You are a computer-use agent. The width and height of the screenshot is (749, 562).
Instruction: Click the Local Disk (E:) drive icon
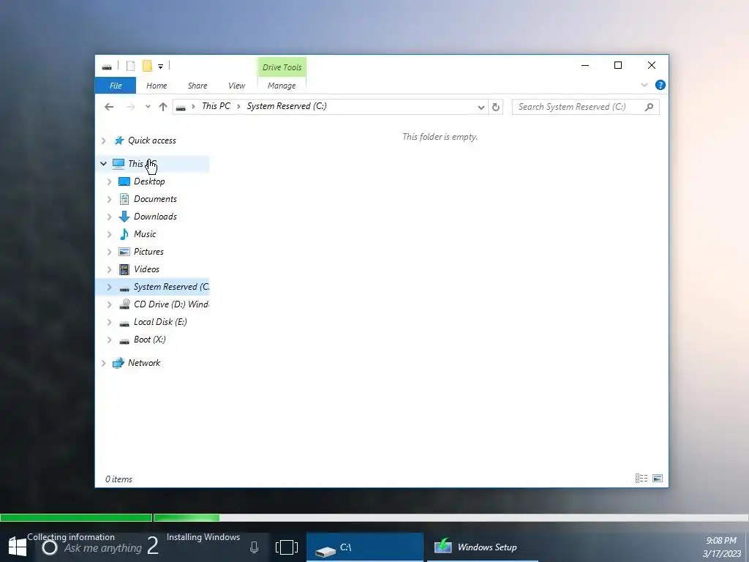[124, 323]
